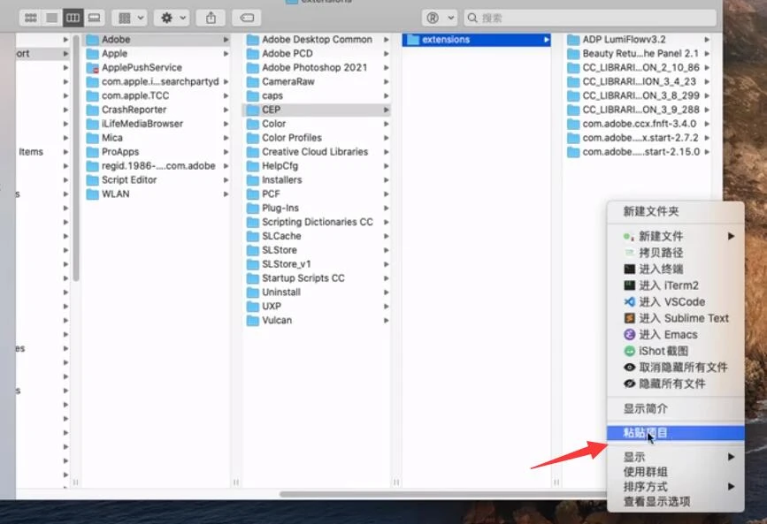The image size is (767, 524).
Task: Expand the Installers folder arrow
Action: 387,180
